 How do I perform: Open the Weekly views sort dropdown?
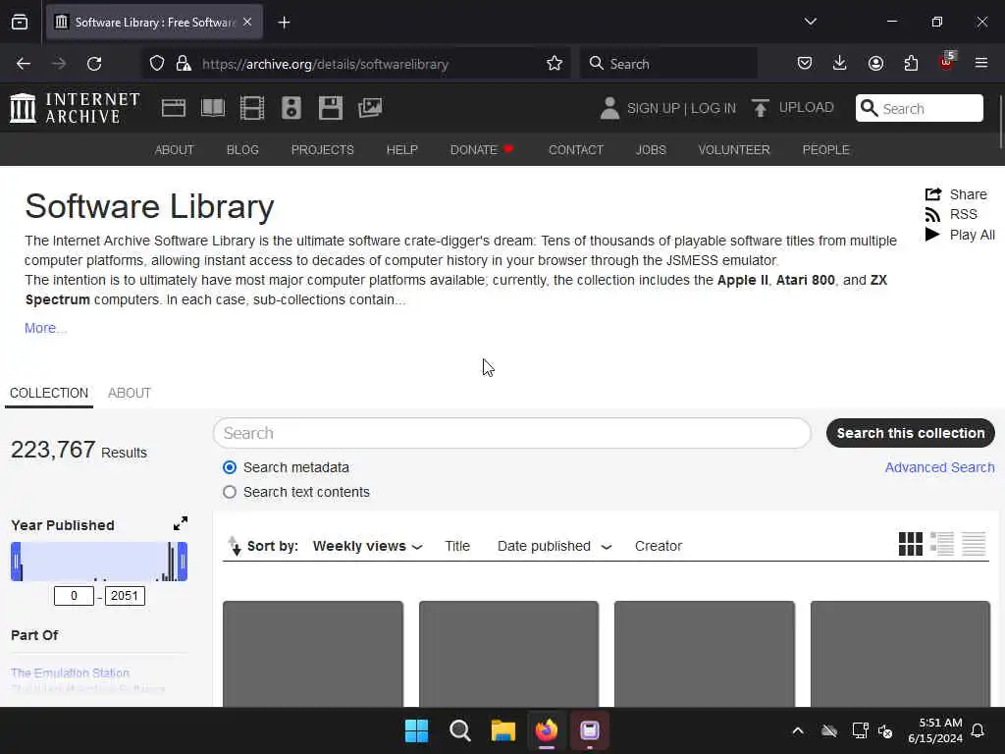[368, 546]
